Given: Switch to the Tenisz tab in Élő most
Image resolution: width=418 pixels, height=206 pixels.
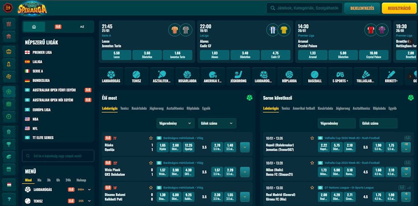Looking at the screenshot, I should click(125, 108).
